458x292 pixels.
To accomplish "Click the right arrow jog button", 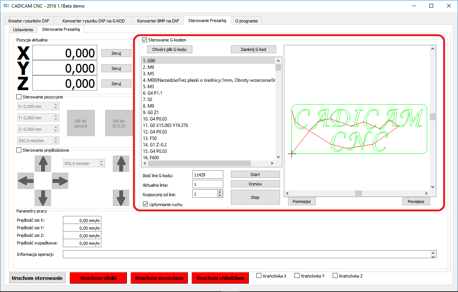I will click(60, 181).
